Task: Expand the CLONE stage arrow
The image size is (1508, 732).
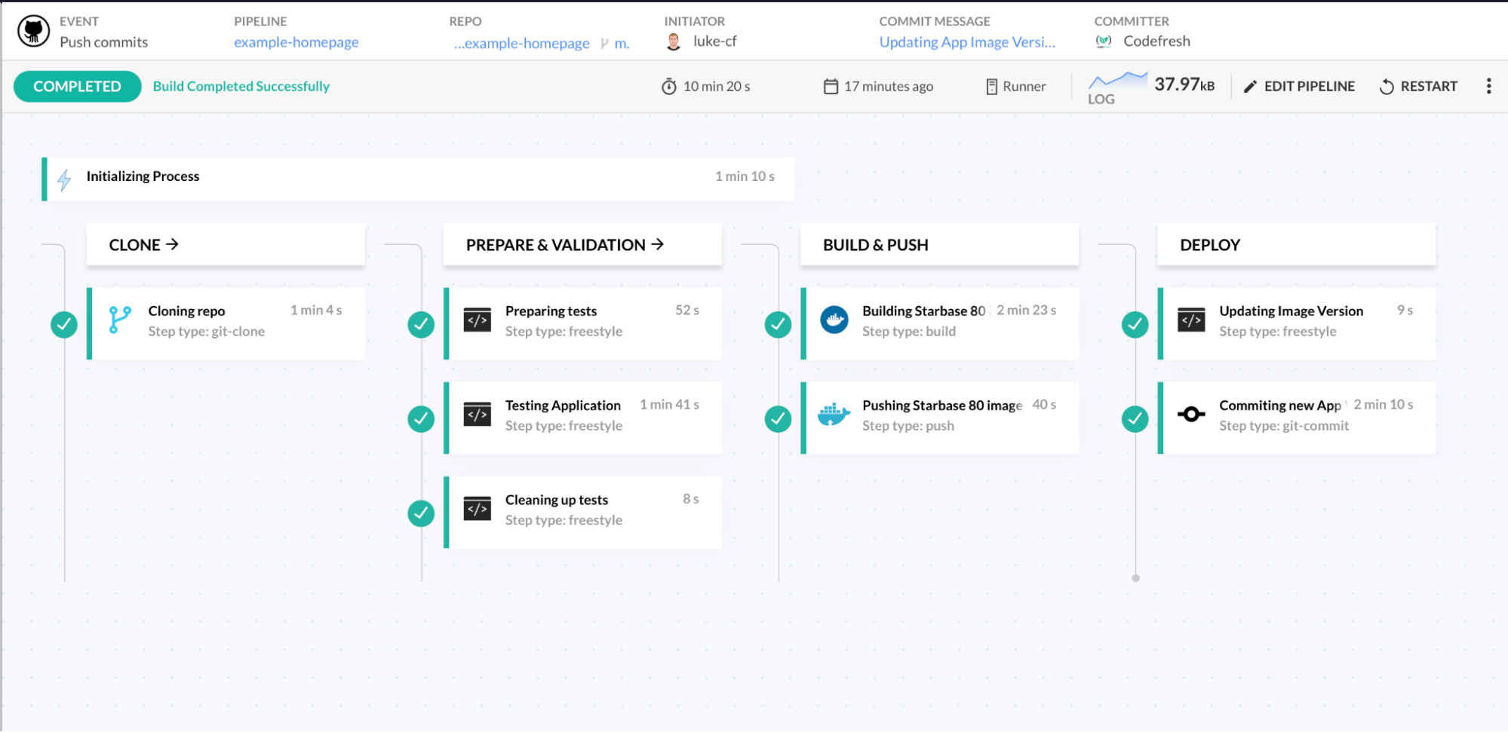Action: [x=173, y=244]
